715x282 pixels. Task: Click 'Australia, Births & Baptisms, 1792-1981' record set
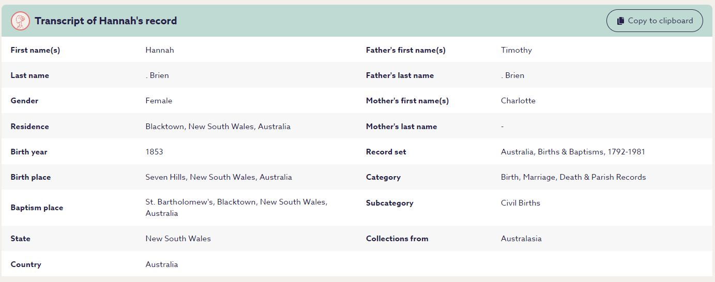coord(573,152)
